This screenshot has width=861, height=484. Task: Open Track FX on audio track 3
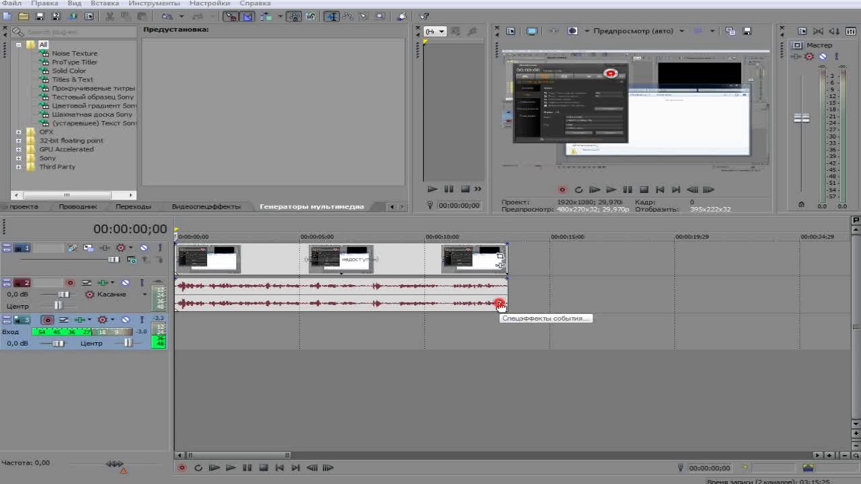pyautogui.click(x=80, y=319)
